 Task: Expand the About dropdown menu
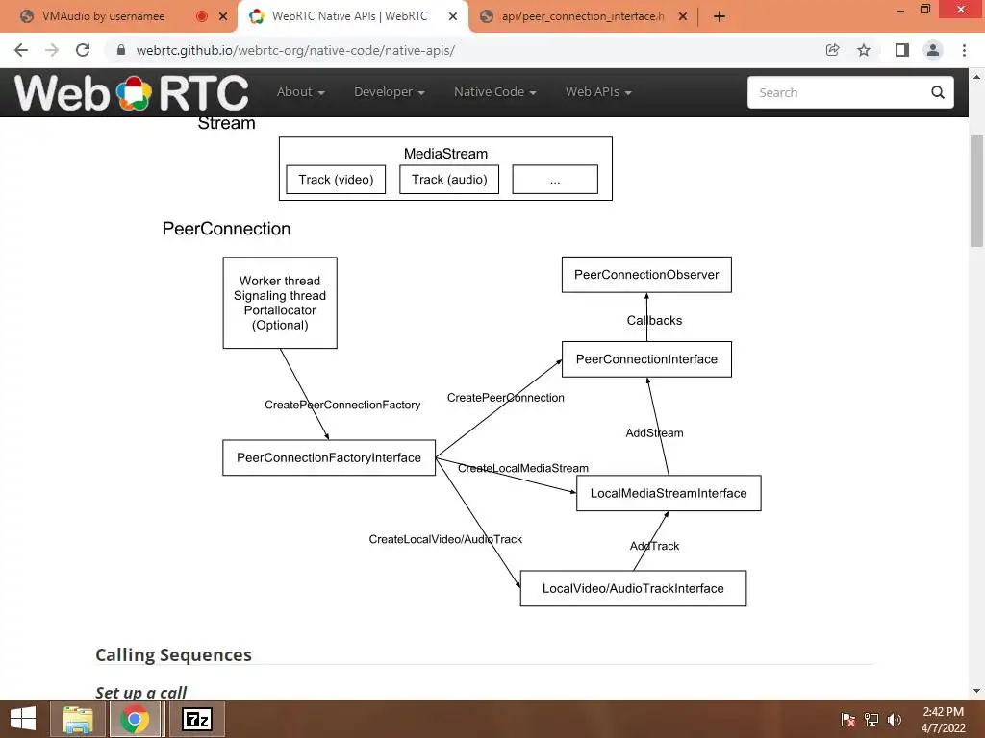pyautogui.click(x=301, y=91)
